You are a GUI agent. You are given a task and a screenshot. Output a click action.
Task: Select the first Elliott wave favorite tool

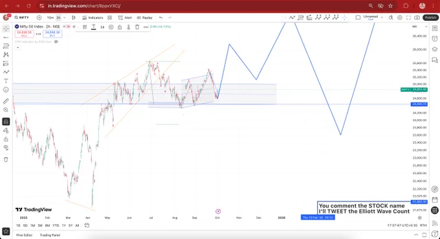pos(318,17)
